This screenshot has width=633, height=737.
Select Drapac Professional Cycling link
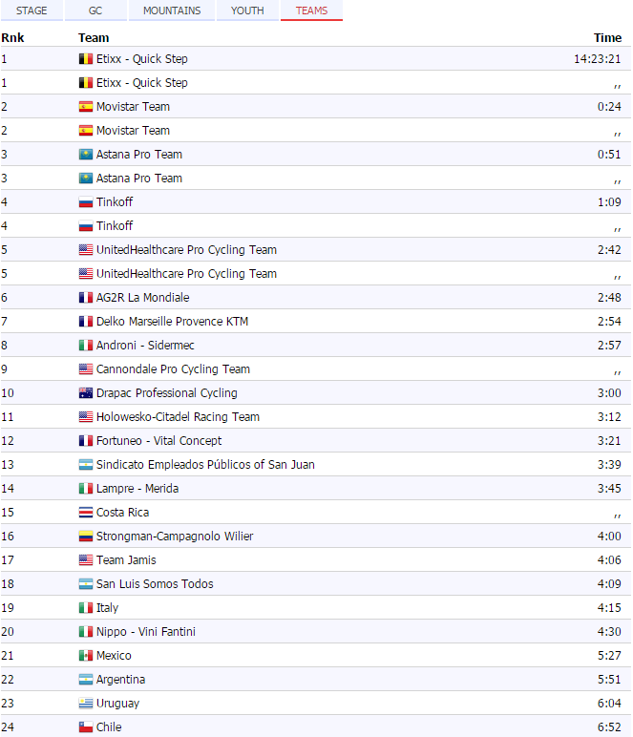167,393
